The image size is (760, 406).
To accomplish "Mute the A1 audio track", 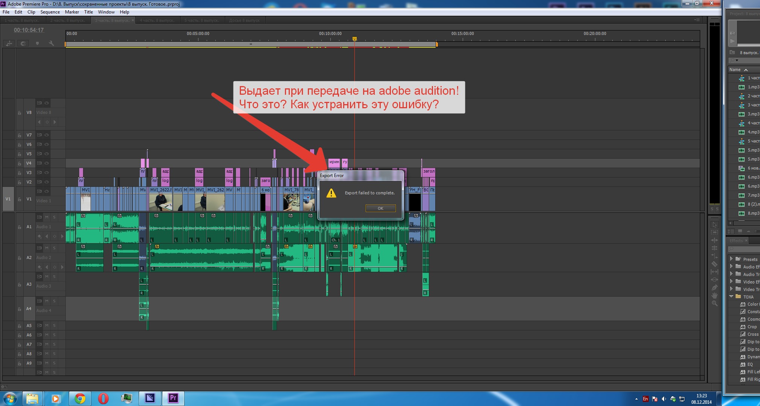I will [x=47, y=217].
